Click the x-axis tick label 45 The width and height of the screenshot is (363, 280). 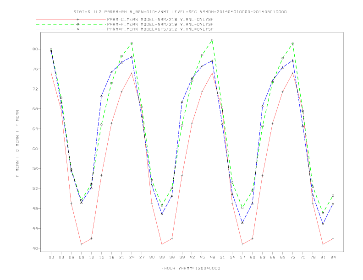(202, 257)
